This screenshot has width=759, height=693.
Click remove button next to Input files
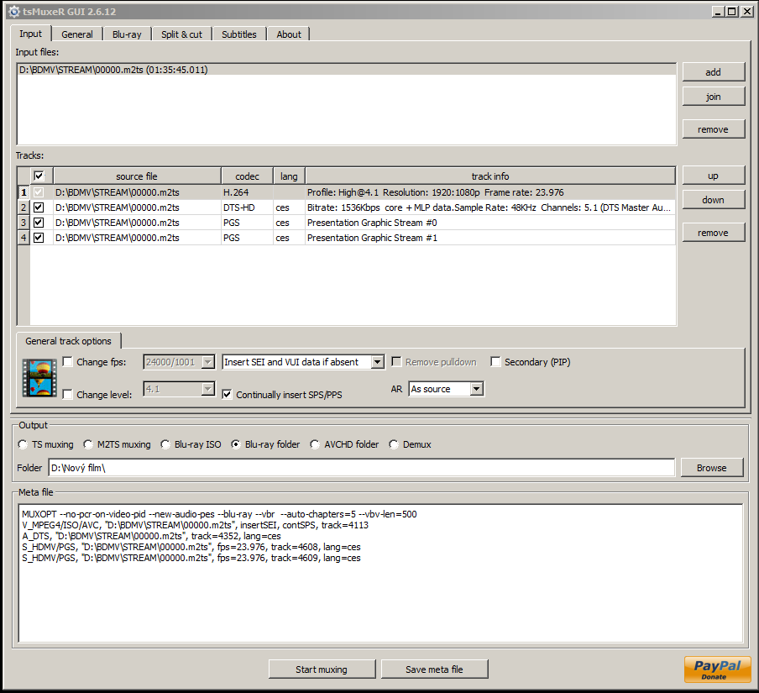pyautogui.click(x=713, y=129)
